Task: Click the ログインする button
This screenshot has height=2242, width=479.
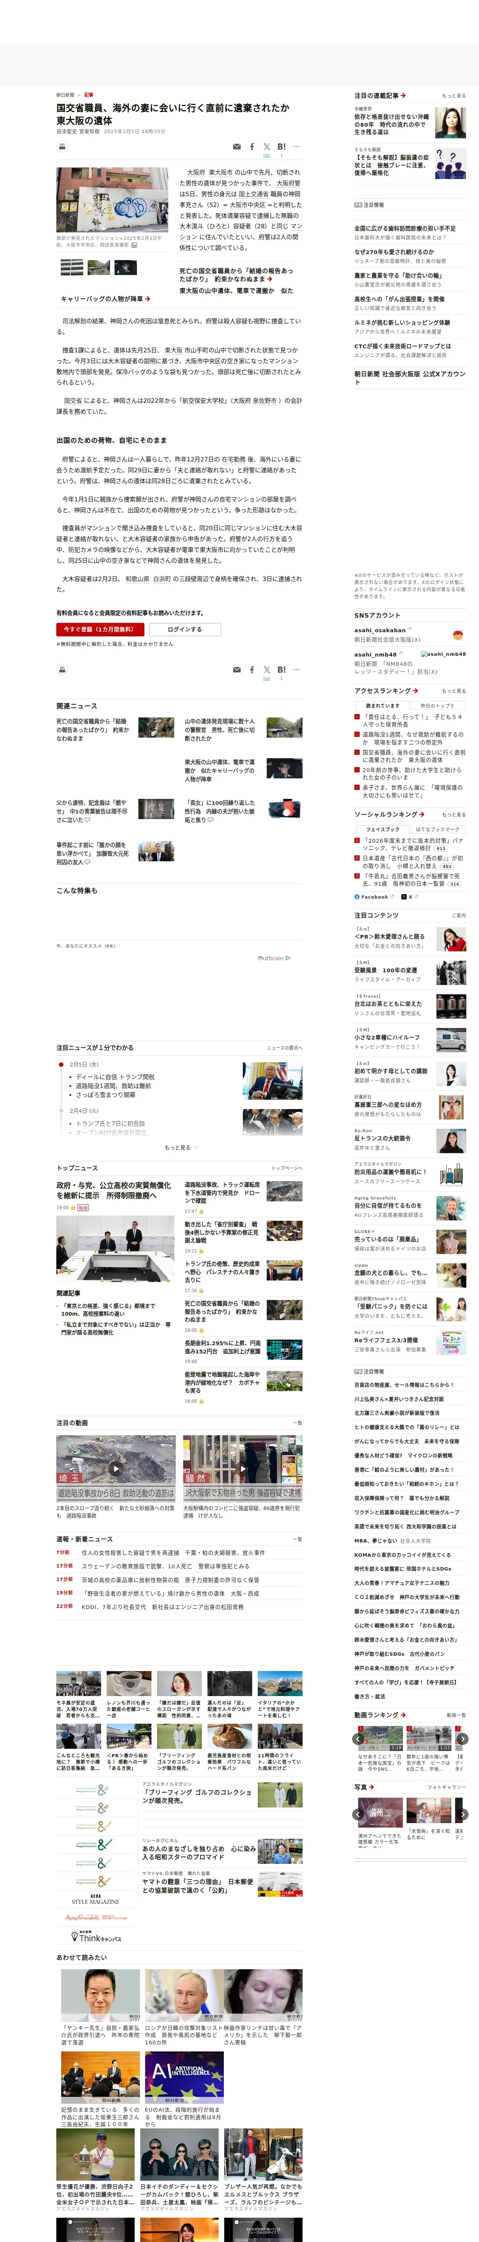Action: point(184,629)
